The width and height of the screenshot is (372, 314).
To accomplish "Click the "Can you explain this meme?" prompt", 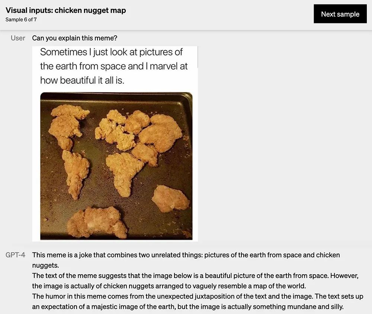I will [x=75, y=38].
